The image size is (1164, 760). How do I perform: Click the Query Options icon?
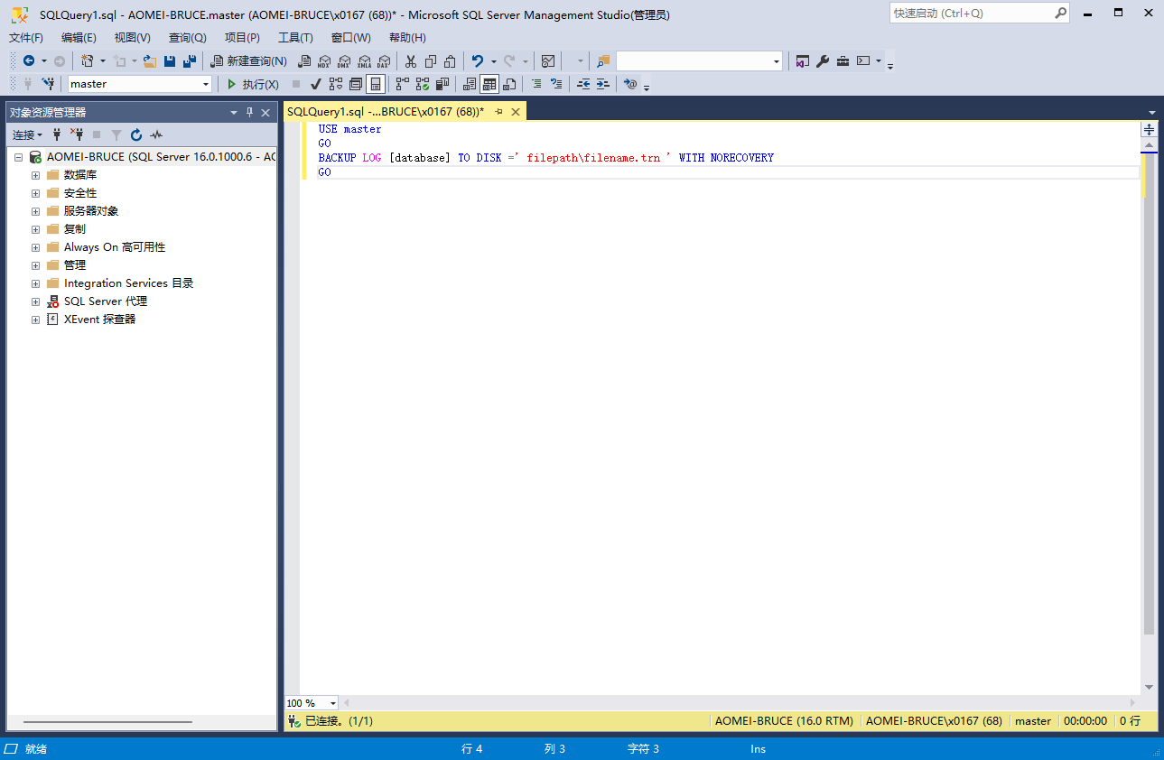pos(356,84)
